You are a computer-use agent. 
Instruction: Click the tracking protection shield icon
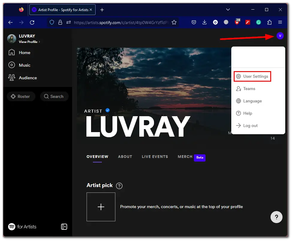point(52,23)
